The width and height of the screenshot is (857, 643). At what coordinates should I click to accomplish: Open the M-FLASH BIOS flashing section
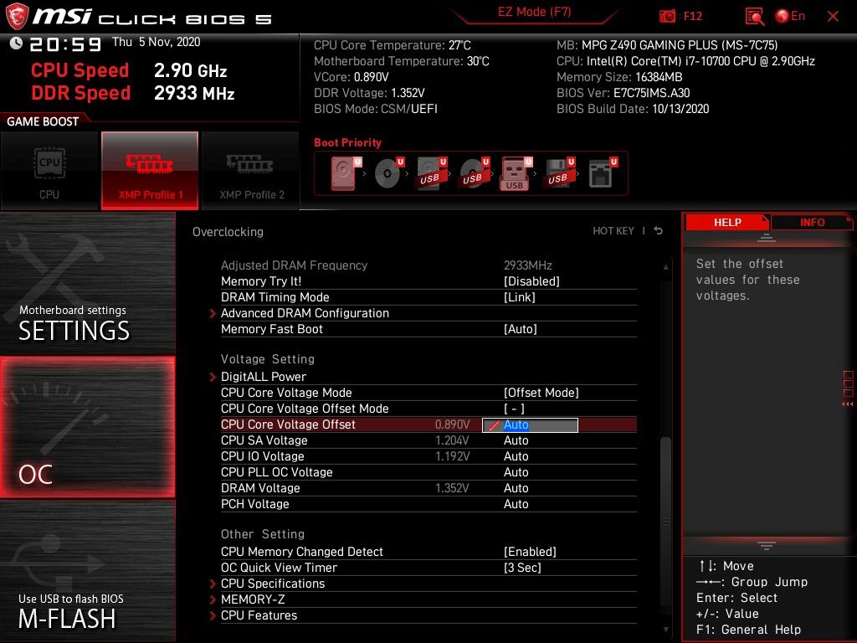[87, 571]
